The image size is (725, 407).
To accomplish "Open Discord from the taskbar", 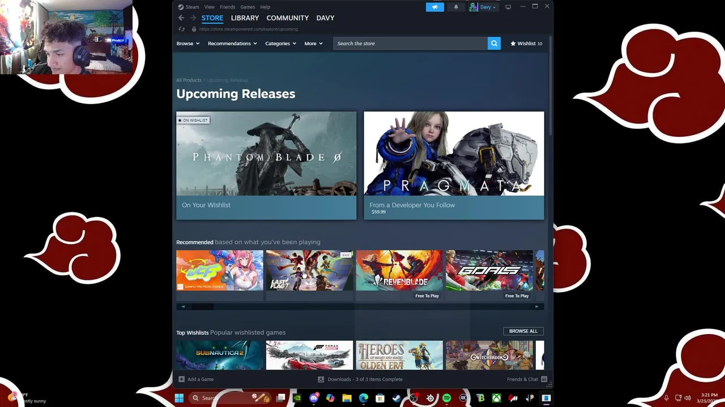I will click(x=314, y=398).
